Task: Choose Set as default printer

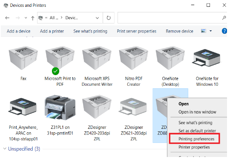Action: [197, 131]
